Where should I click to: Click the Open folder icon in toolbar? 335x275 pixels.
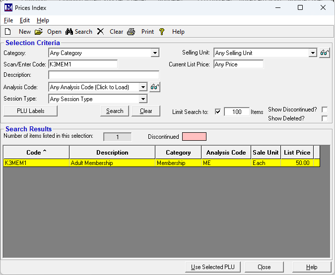click(x=39, y=32)
